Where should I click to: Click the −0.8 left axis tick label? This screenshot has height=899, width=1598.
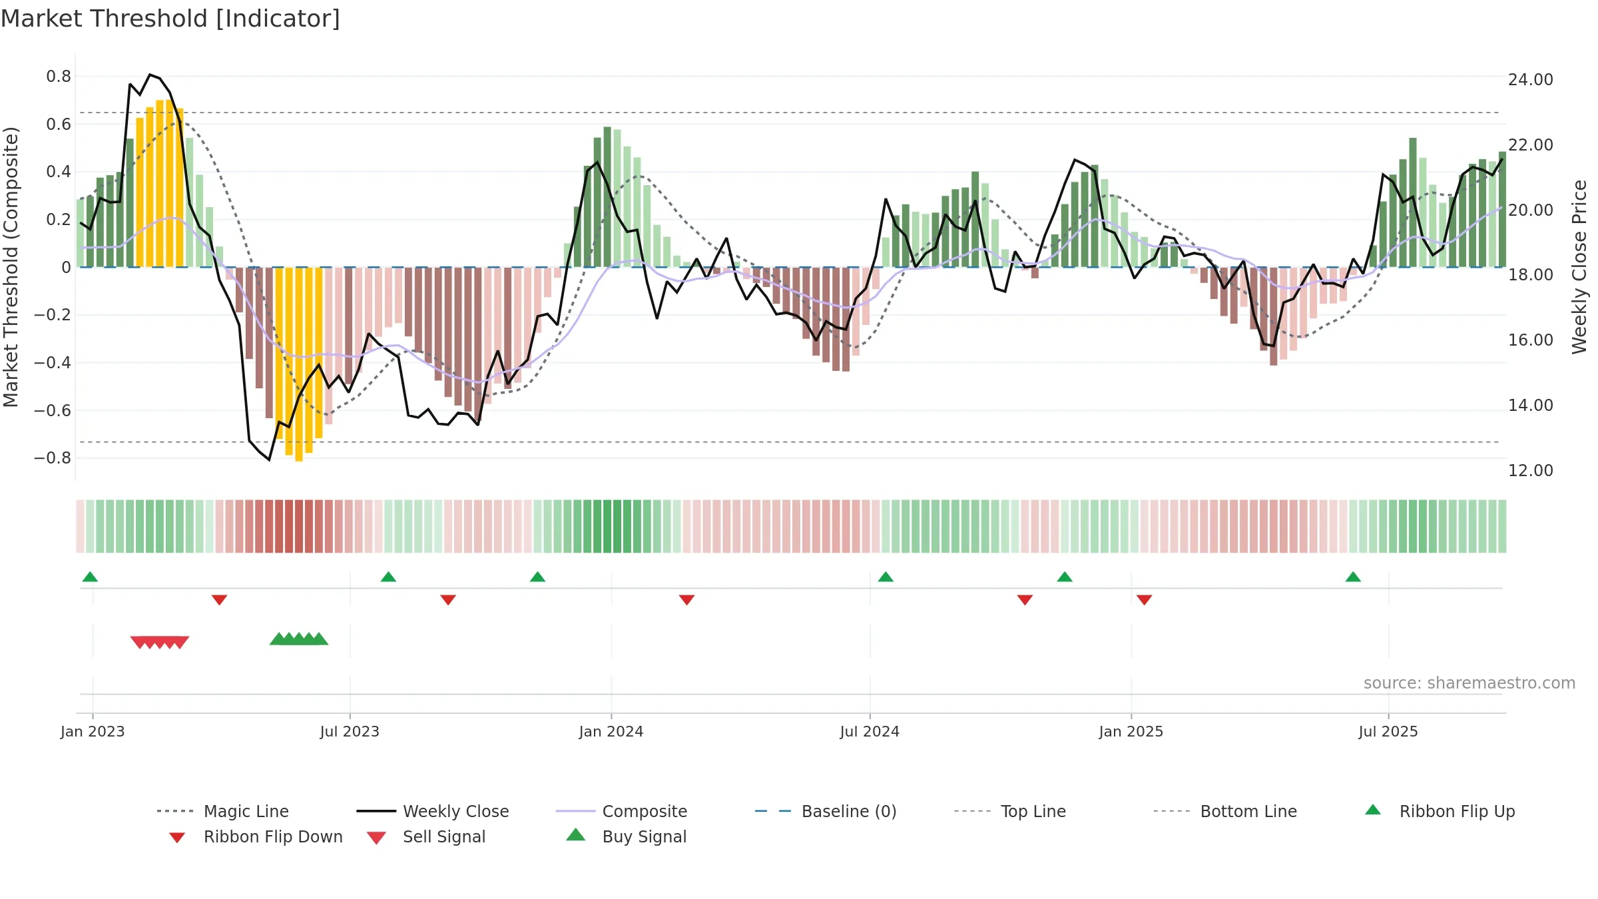[x=53, y=458]
